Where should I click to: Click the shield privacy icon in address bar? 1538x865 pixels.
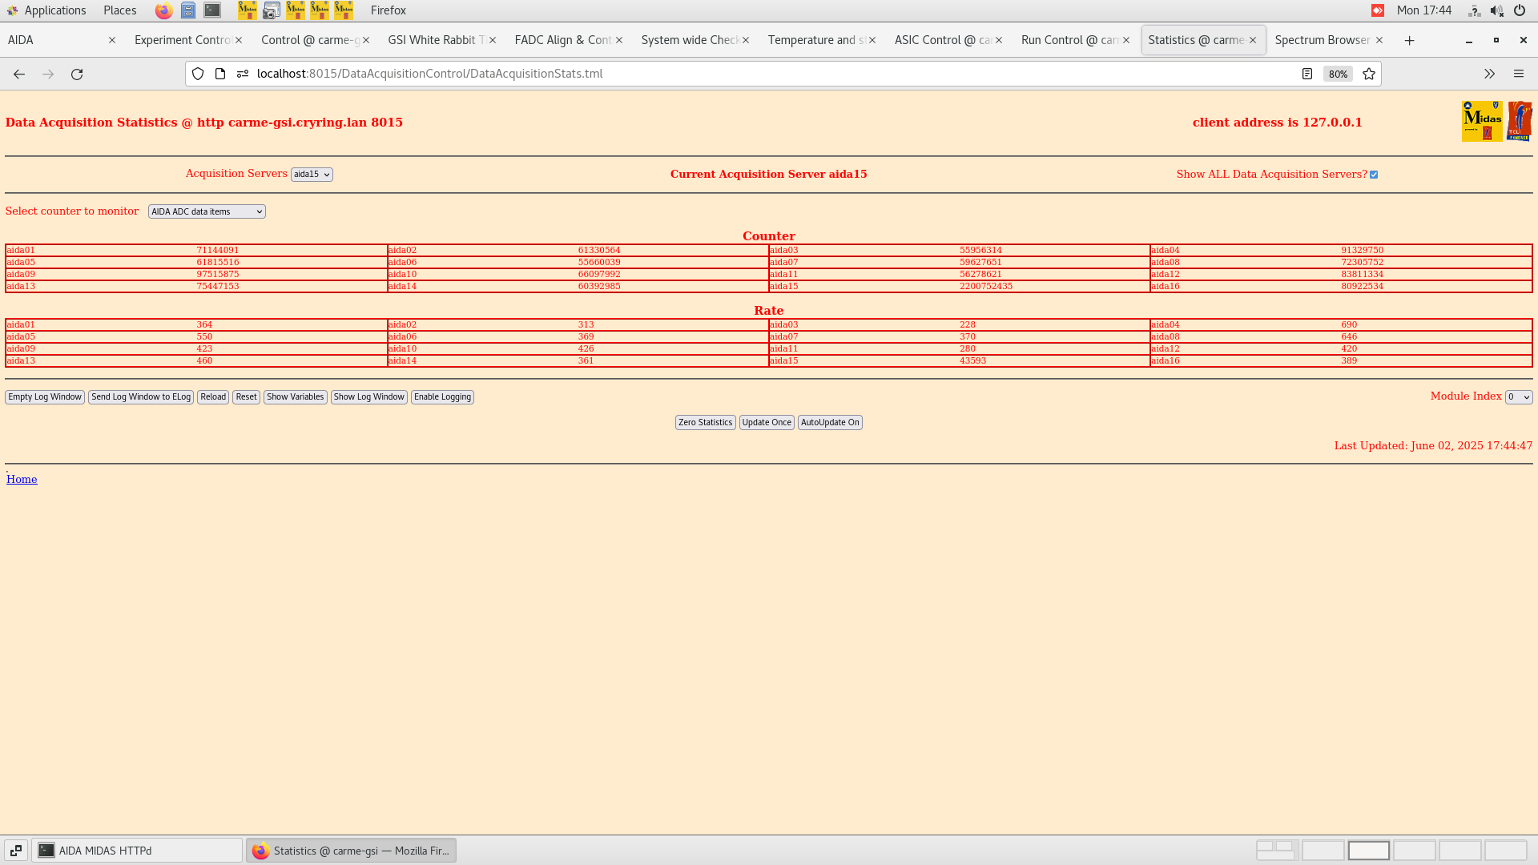198,74
